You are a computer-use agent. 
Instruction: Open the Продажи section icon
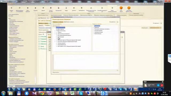[x=36, y=8]
